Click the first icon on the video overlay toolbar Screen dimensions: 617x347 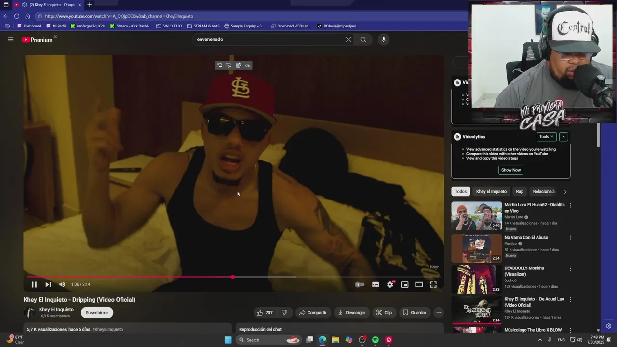click(x=219, y=66)
